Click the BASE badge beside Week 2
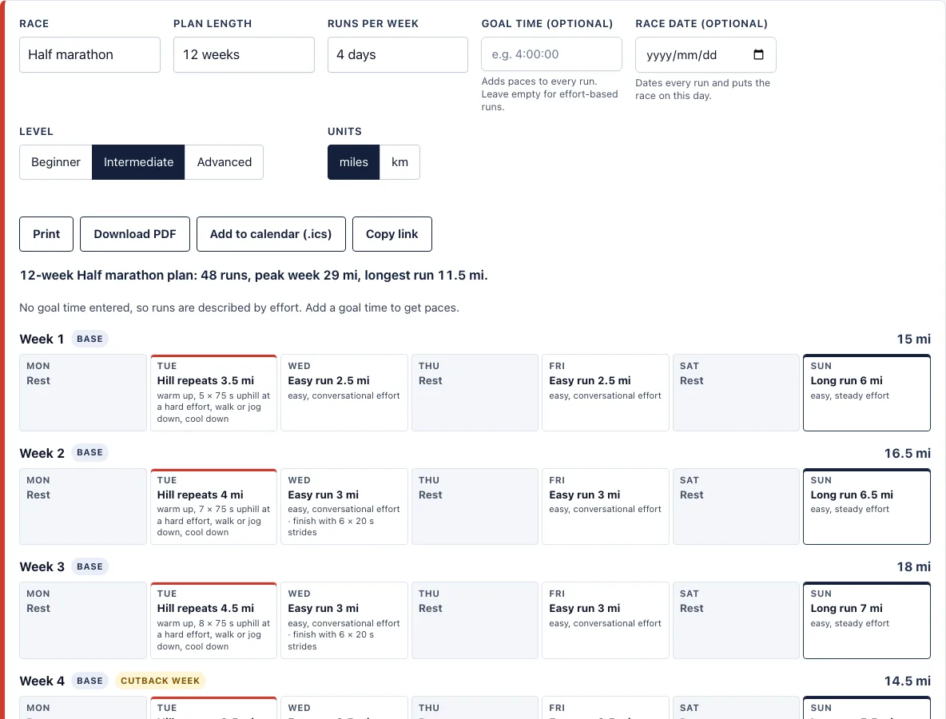 (90, 452)
